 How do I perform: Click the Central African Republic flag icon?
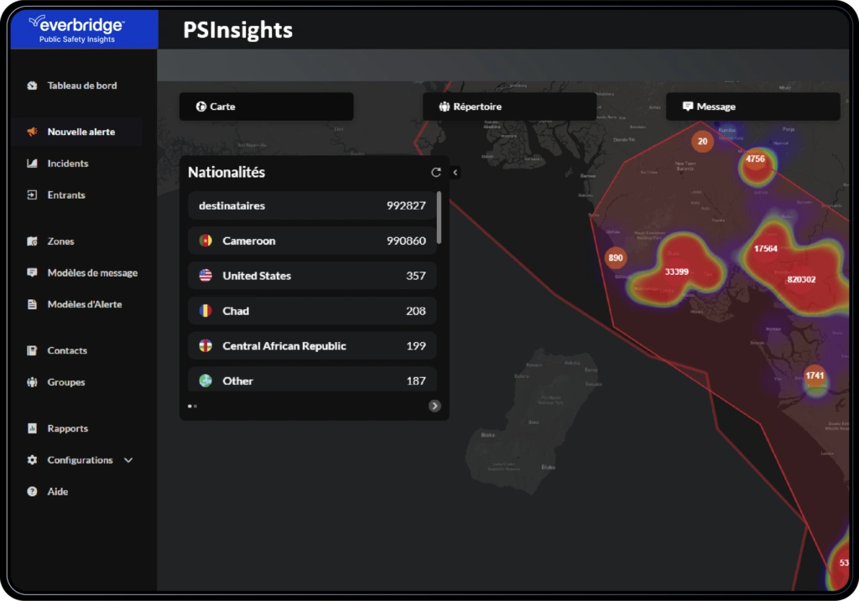click(x=206, y=345)
